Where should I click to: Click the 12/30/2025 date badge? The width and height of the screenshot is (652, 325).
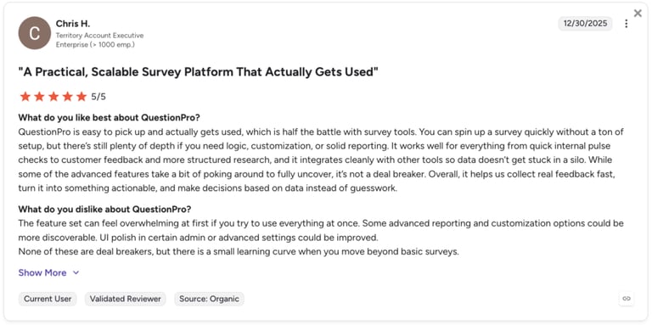pos(585,24)
